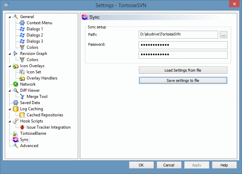Viewport: 242px width, 174px height.
Task: Click the Network globe icon
Action: [16, 84]
